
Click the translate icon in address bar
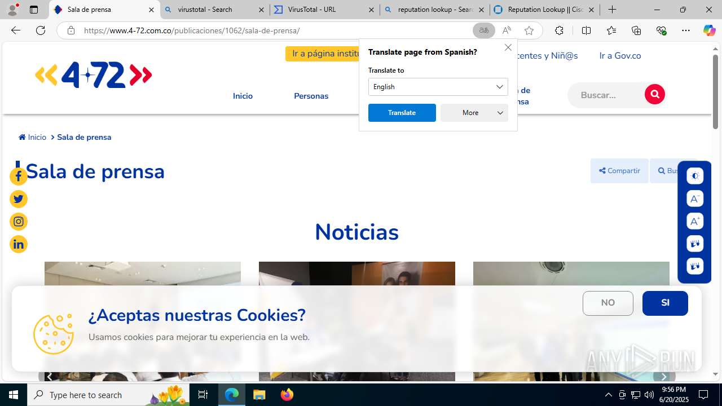[483, 30]
